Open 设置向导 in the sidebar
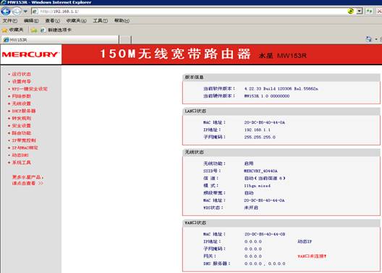The height and width of the screenshot is (273, 382). 22,81
